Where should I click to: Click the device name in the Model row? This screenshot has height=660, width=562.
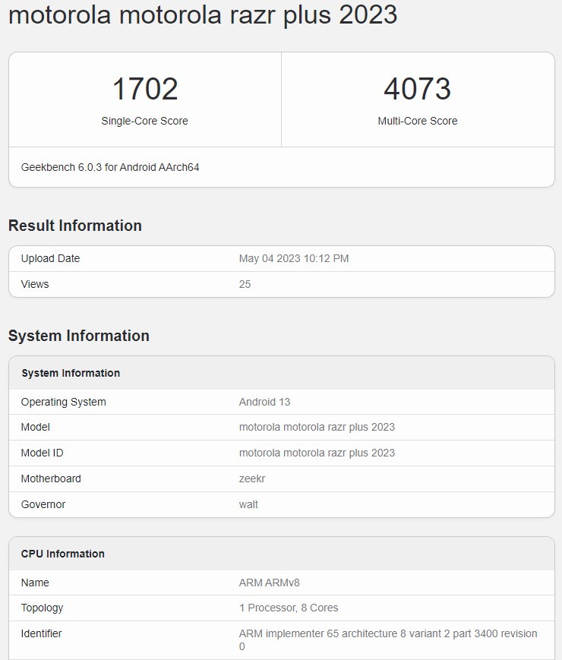[317, 427]
